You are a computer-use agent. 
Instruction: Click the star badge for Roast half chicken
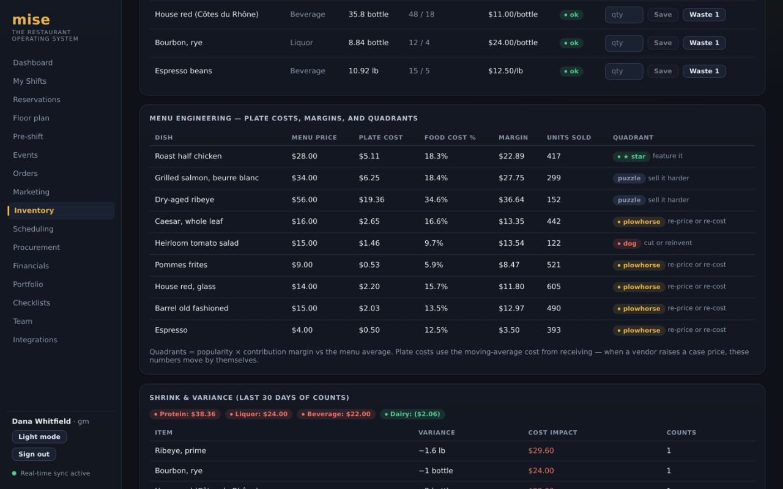point(631,156)
